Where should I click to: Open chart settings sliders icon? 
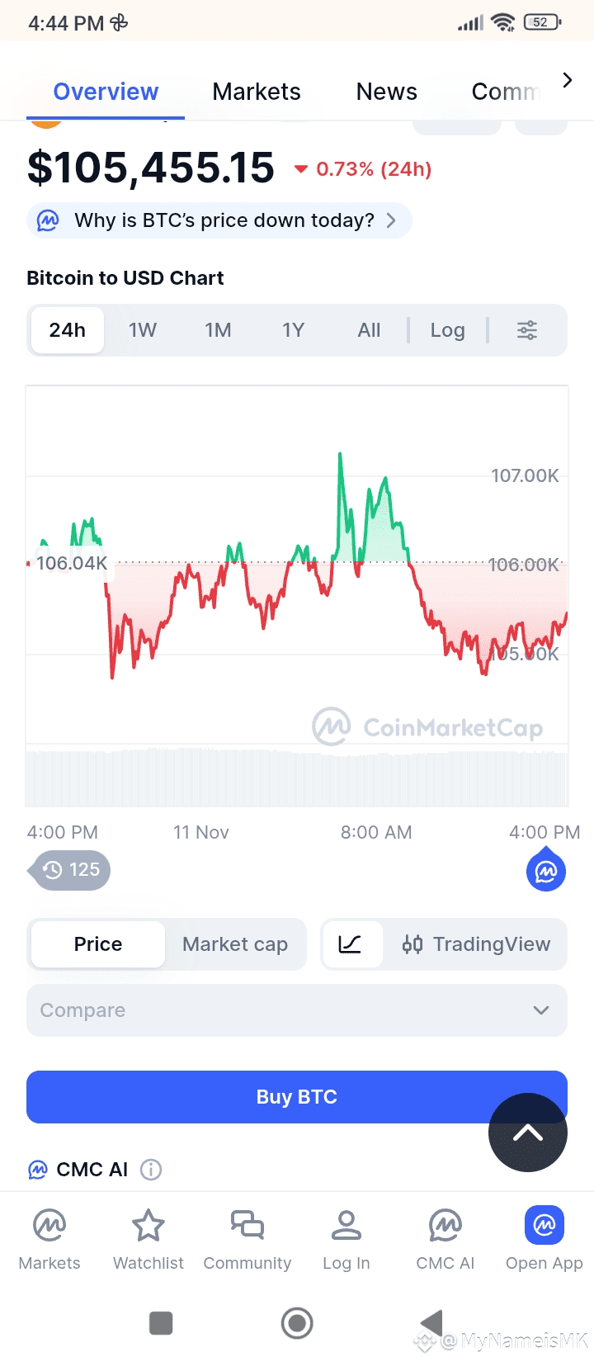[527, 330]
